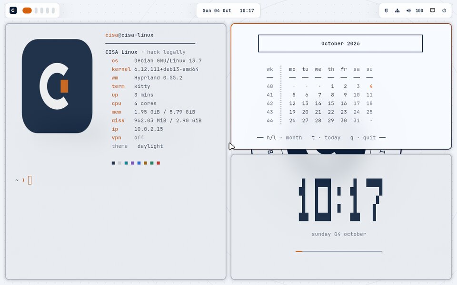Image resolution: width=457 pixels, height=285 pixels.
Task: Click the dark navy color swatch
Action: pyautogui.click(x=113, y=163)
